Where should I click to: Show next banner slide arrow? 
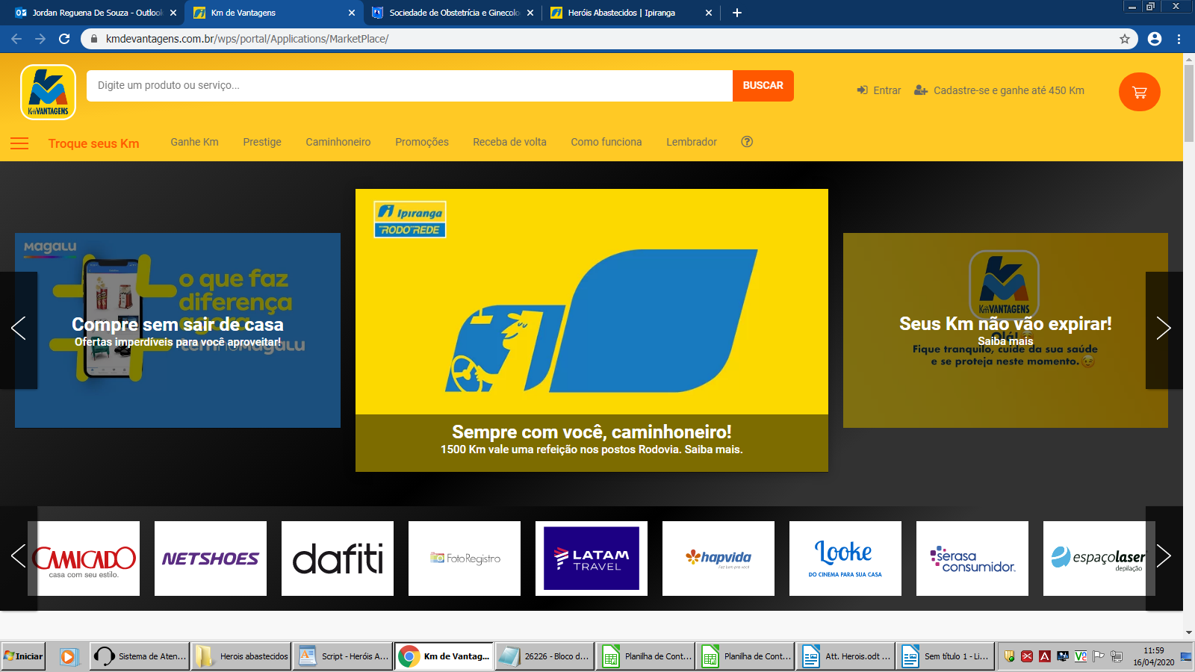click(1164, 329)
